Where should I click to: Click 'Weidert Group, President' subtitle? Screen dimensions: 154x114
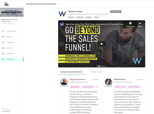[79, 82]
